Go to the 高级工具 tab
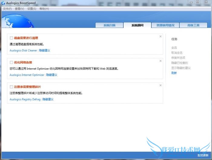 pos(193,25)
